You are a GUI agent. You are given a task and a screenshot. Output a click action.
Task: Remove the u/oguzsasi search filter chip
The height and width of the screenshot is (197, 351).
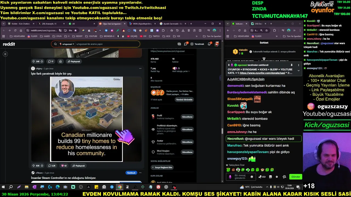[x=73, y=44]
